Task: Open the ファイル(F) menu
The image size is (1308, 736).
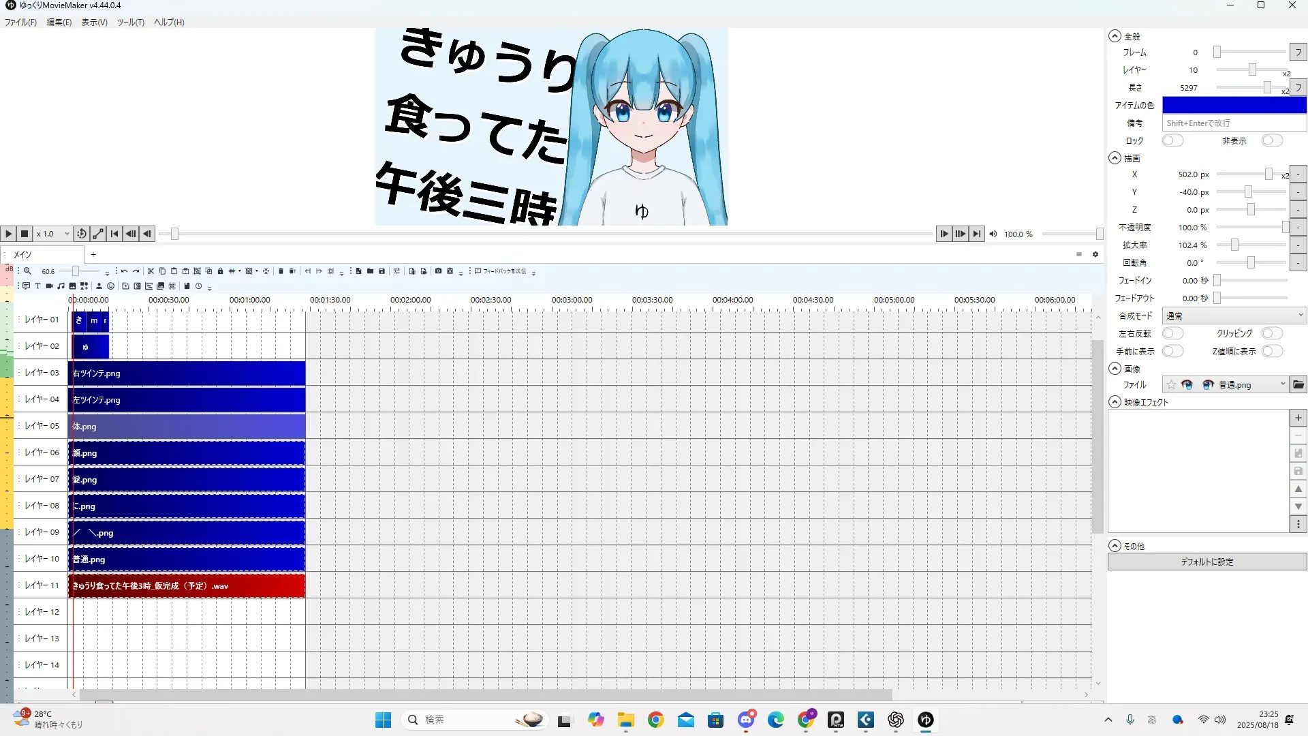Action: [20, 22]
